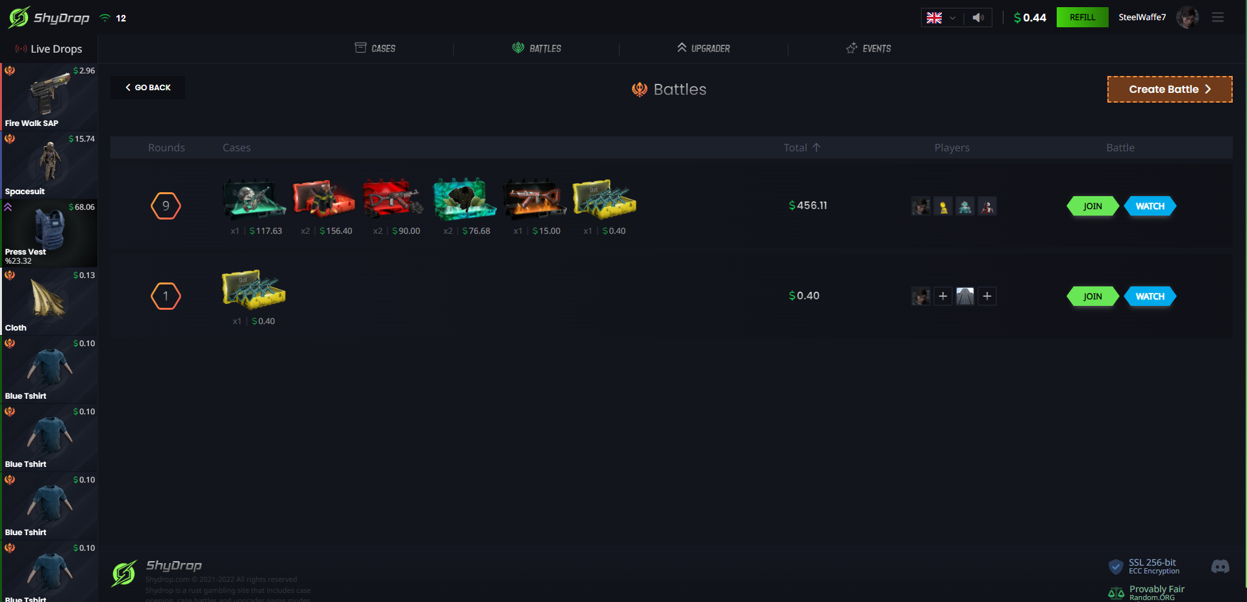The height and width of the screenshot is (602, 1247).
Task: Click the SSL 256-bit encryption shield icon
Action: [1116, 566]
